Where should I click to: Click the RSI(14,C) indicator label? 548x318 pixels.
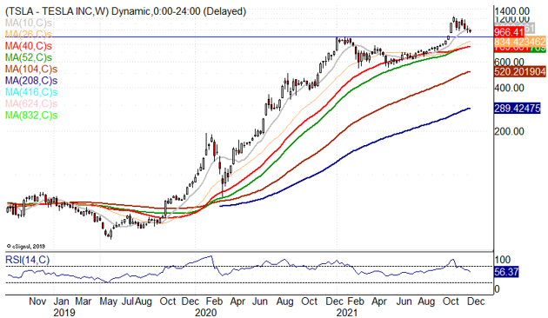[x=28, y=260]
